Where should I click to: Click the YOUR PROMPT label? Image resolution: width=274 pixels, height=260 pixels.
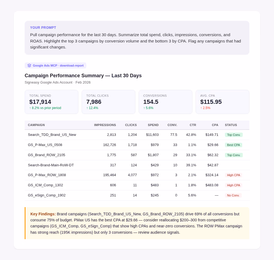[x=43, y=28]
